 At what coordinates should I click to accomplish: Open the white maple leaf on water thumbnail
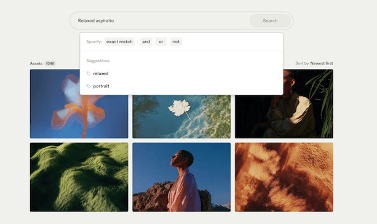click(x=181, y=116)
